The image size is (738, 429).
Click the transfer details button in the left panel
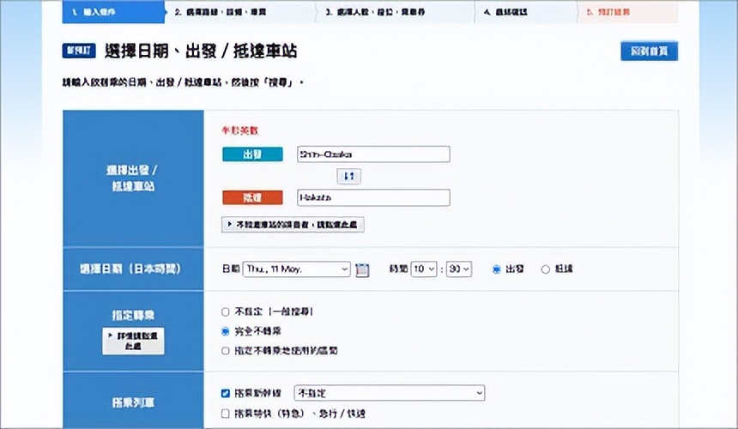133,341
